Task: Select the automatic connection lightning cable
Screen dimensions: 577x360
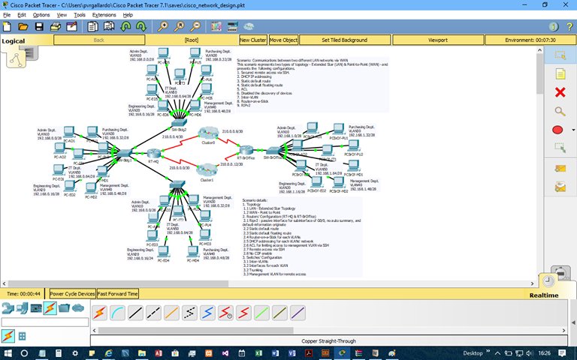Action: coord(98,312)
